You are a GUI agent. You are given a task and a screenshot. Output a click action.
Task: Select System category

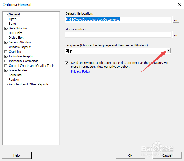14,80
